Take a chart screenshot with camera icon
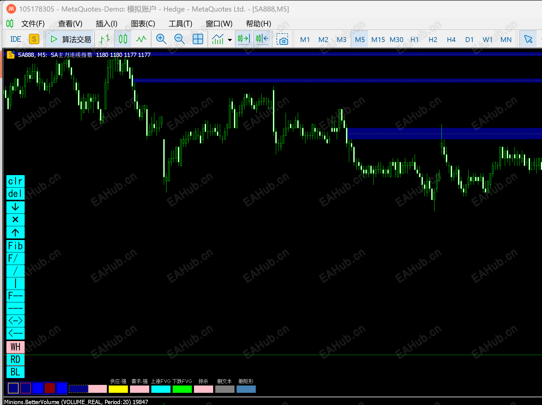Image resolution: width=542 pixels, height=405 pixels. pos(282,39)
